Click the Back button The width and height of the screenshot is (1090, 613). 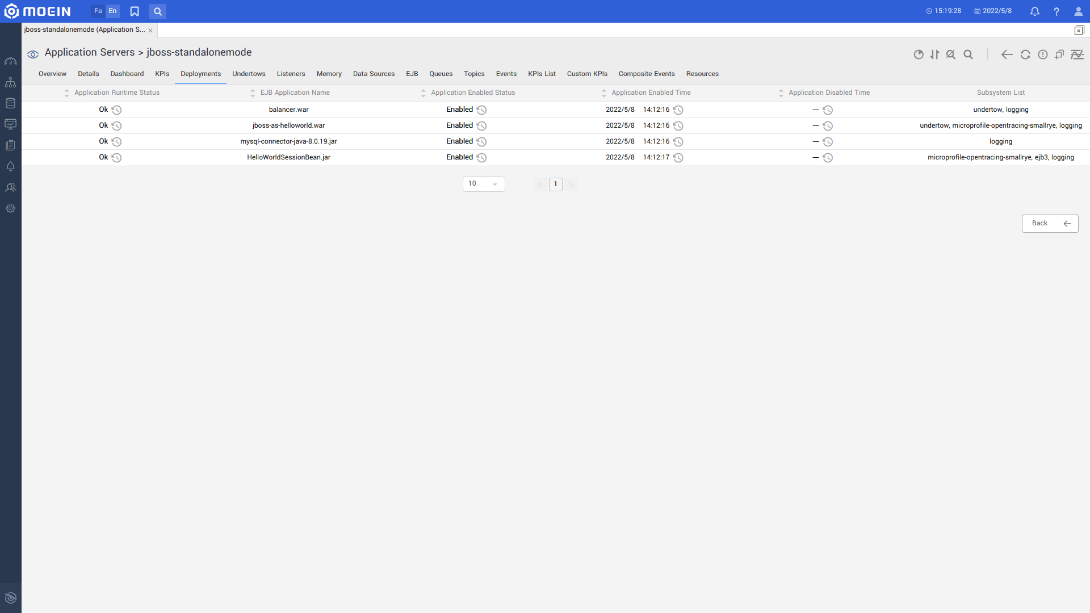[1050, 223]
